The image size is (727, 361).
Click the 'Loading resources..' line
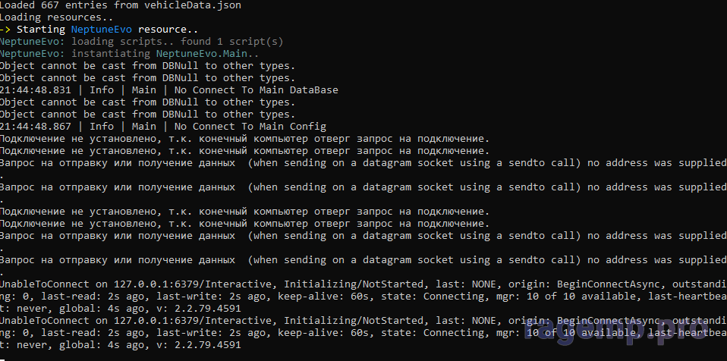coord(56,17)
